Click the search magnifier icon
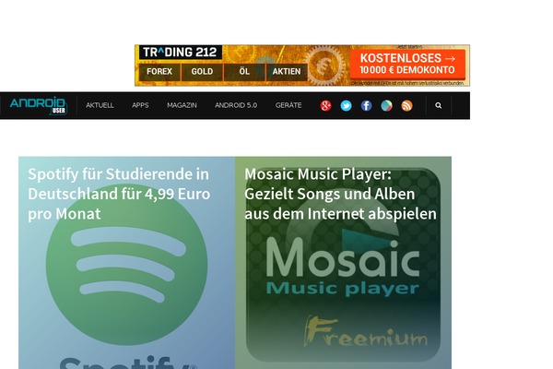Image resolution: width=553 pixels, height=369 pixels. pyautogui.click(x=439, y=105)
